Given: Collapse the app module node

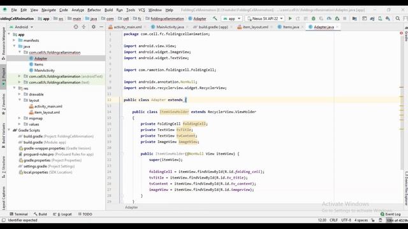Looking at the screenshot, I should (10, 34).
